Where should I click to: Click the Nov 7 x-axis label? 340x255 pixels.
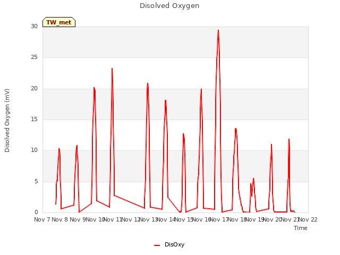point(42,219)
